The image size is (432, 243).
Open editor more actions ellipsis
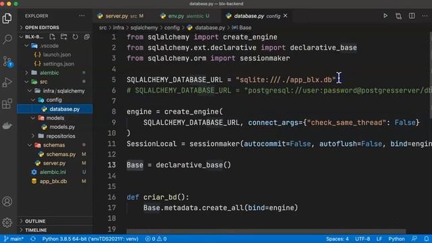[425, 16]
